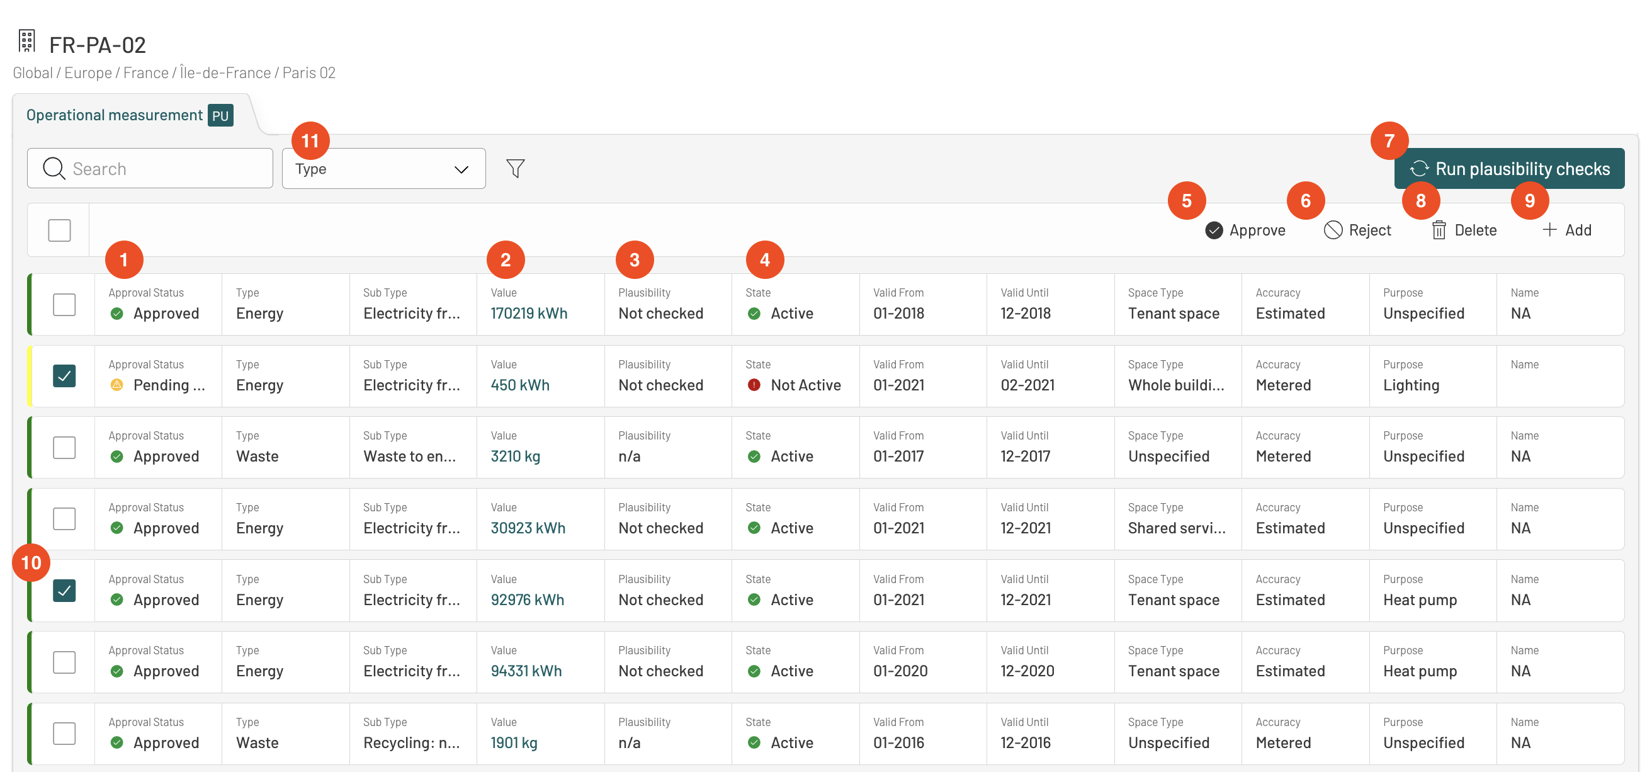This screenshot has height=772, width=1652.
Task: Click the building icon beside FR-PA-02
Action: 26,40
